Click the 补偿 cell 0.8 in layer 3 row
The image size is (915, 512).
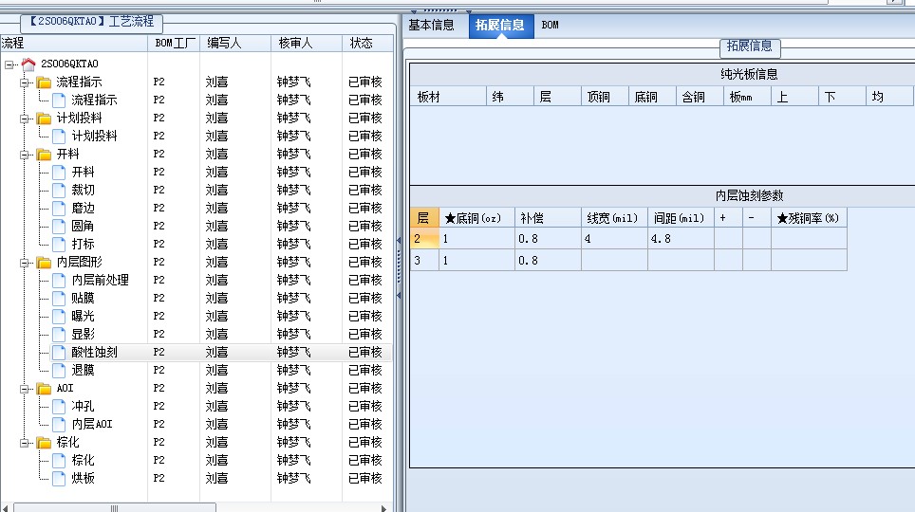coord(548,260)
